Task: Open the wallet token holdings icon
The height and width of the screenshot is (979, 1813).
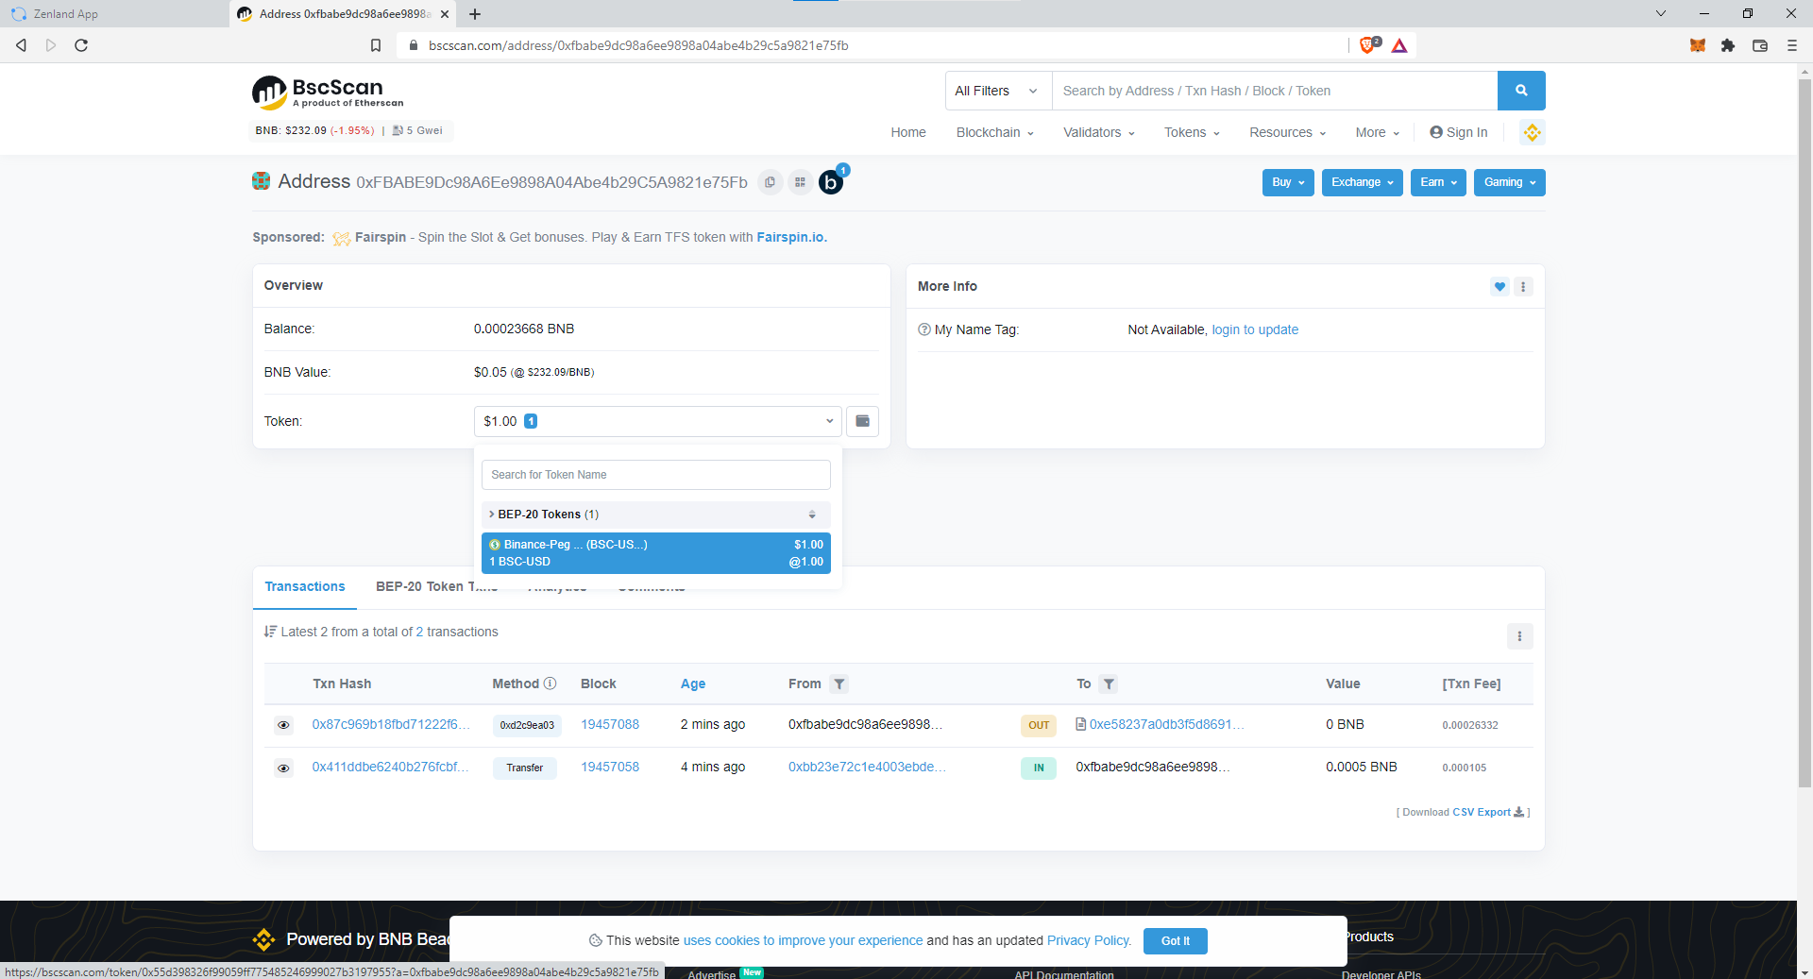Action: (x=862, y=421)
